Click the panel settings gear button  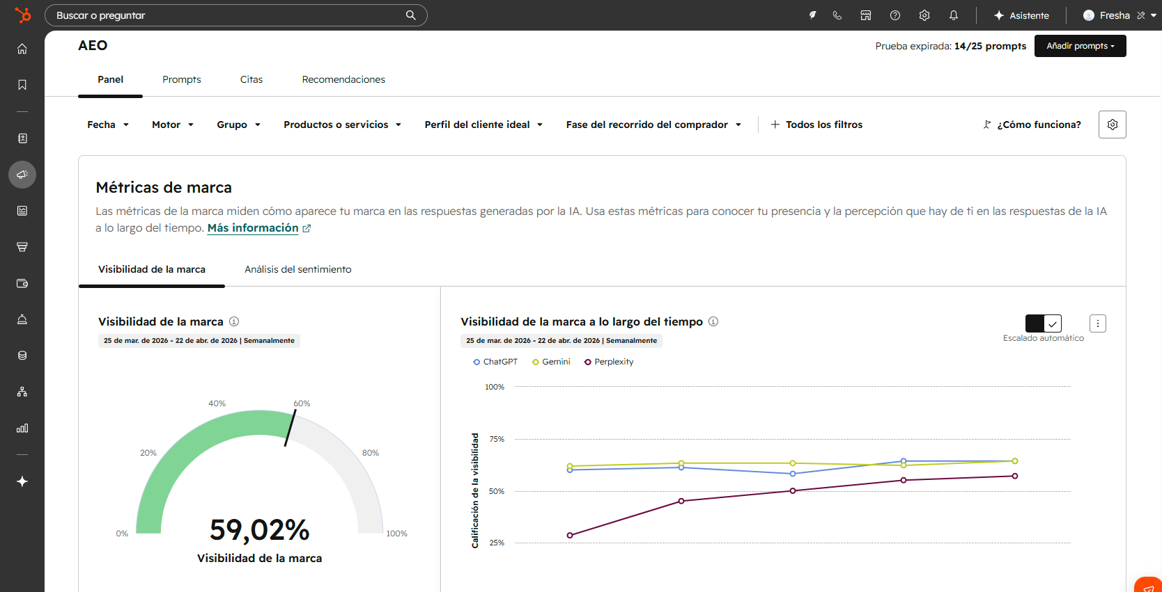(x=1113, y=125)
